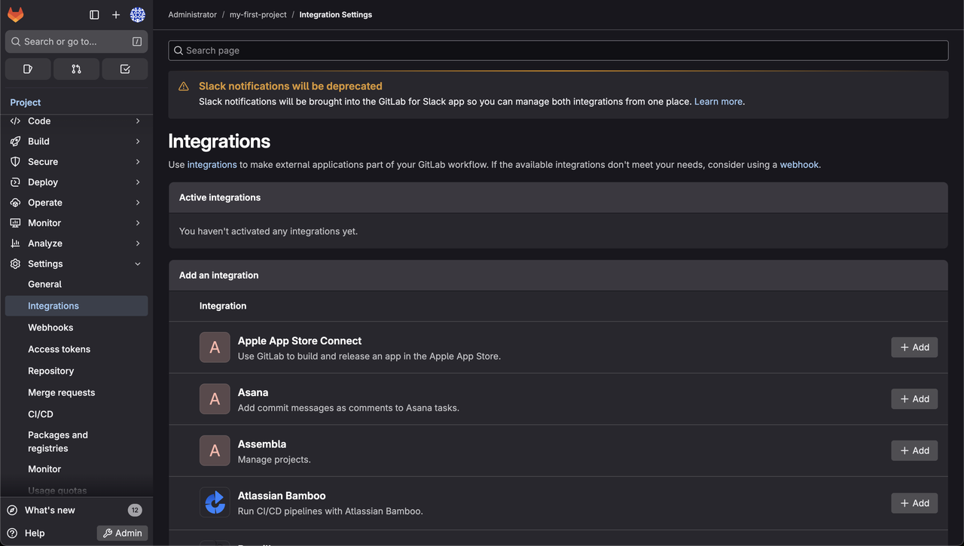Open Webhooks settings page
The height and width of the screenshot is (546, 964).
[x=50, y=328]
